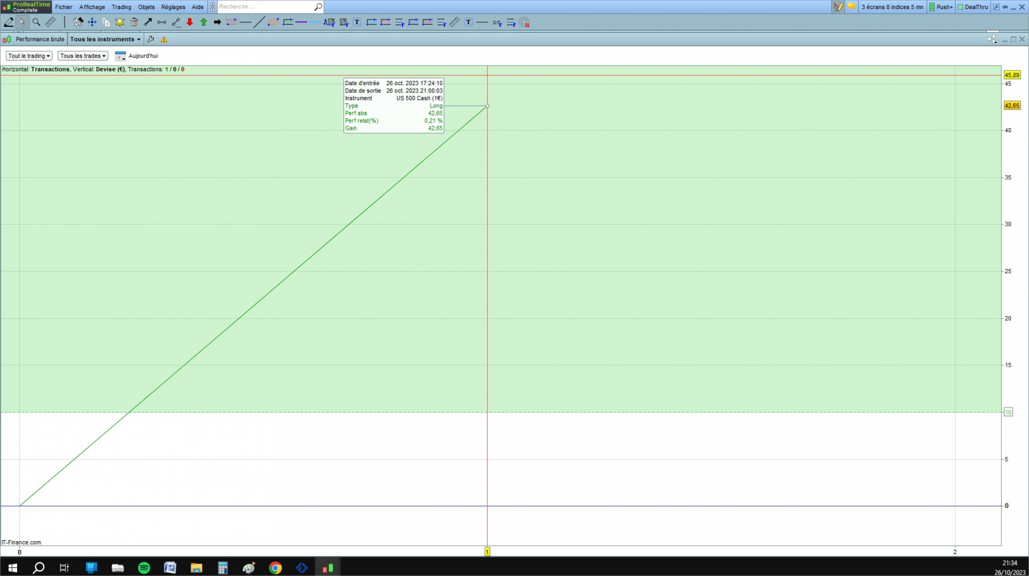1029x576 pixels.
Task: Click the share icon in panel header
Action: click(x=992, y=39)
